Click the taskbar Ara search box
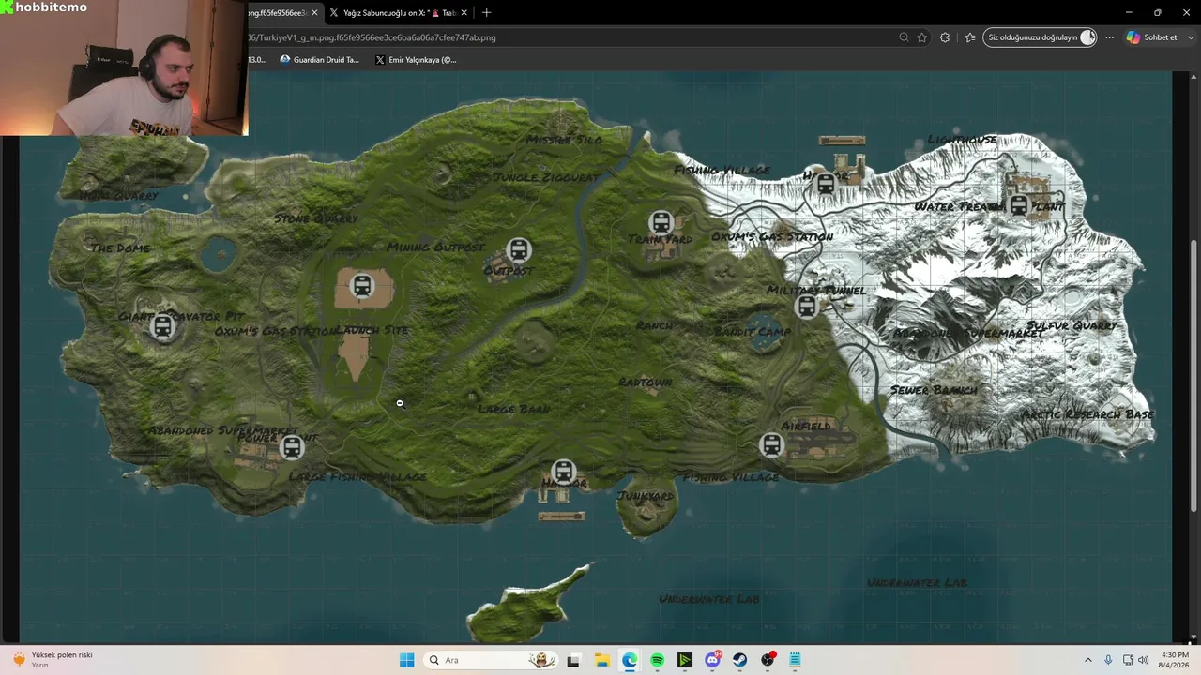The image size is (1201, 675). pyautogui.click(x=489, y=660)
